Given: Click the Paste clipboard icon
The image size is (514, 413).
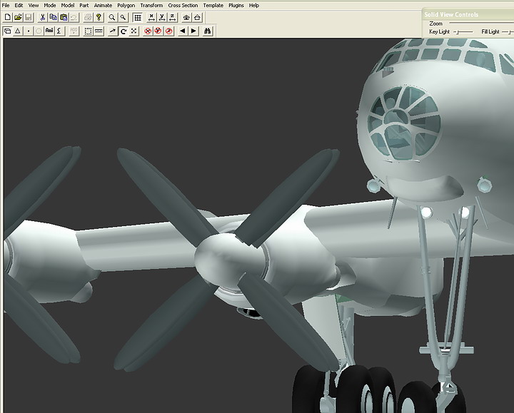Looking at the screenshot, I should (x=63, y=17).
